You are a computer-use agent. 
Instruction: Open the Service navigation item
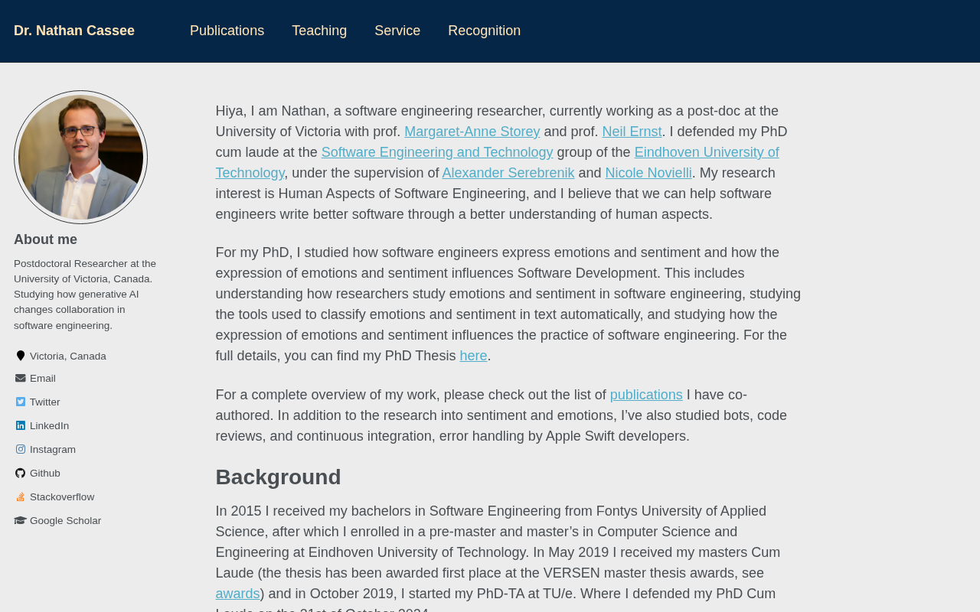click(397, 31)
